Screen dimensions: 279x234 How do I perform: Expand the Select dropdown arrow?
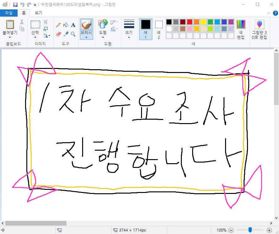[35, 38]
